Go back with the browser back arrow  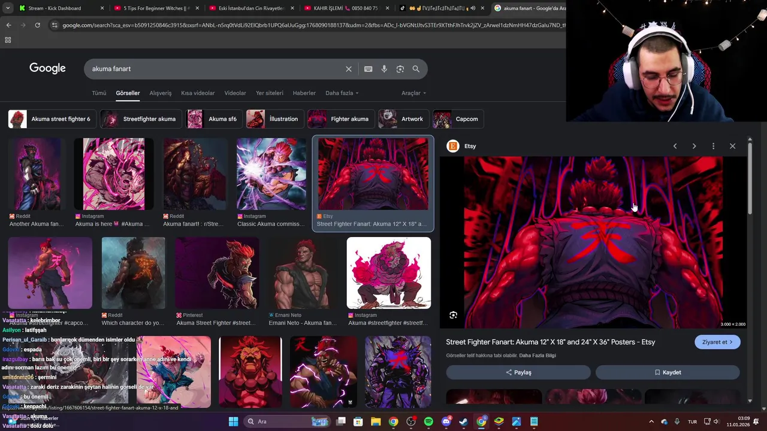click(8, 25)
